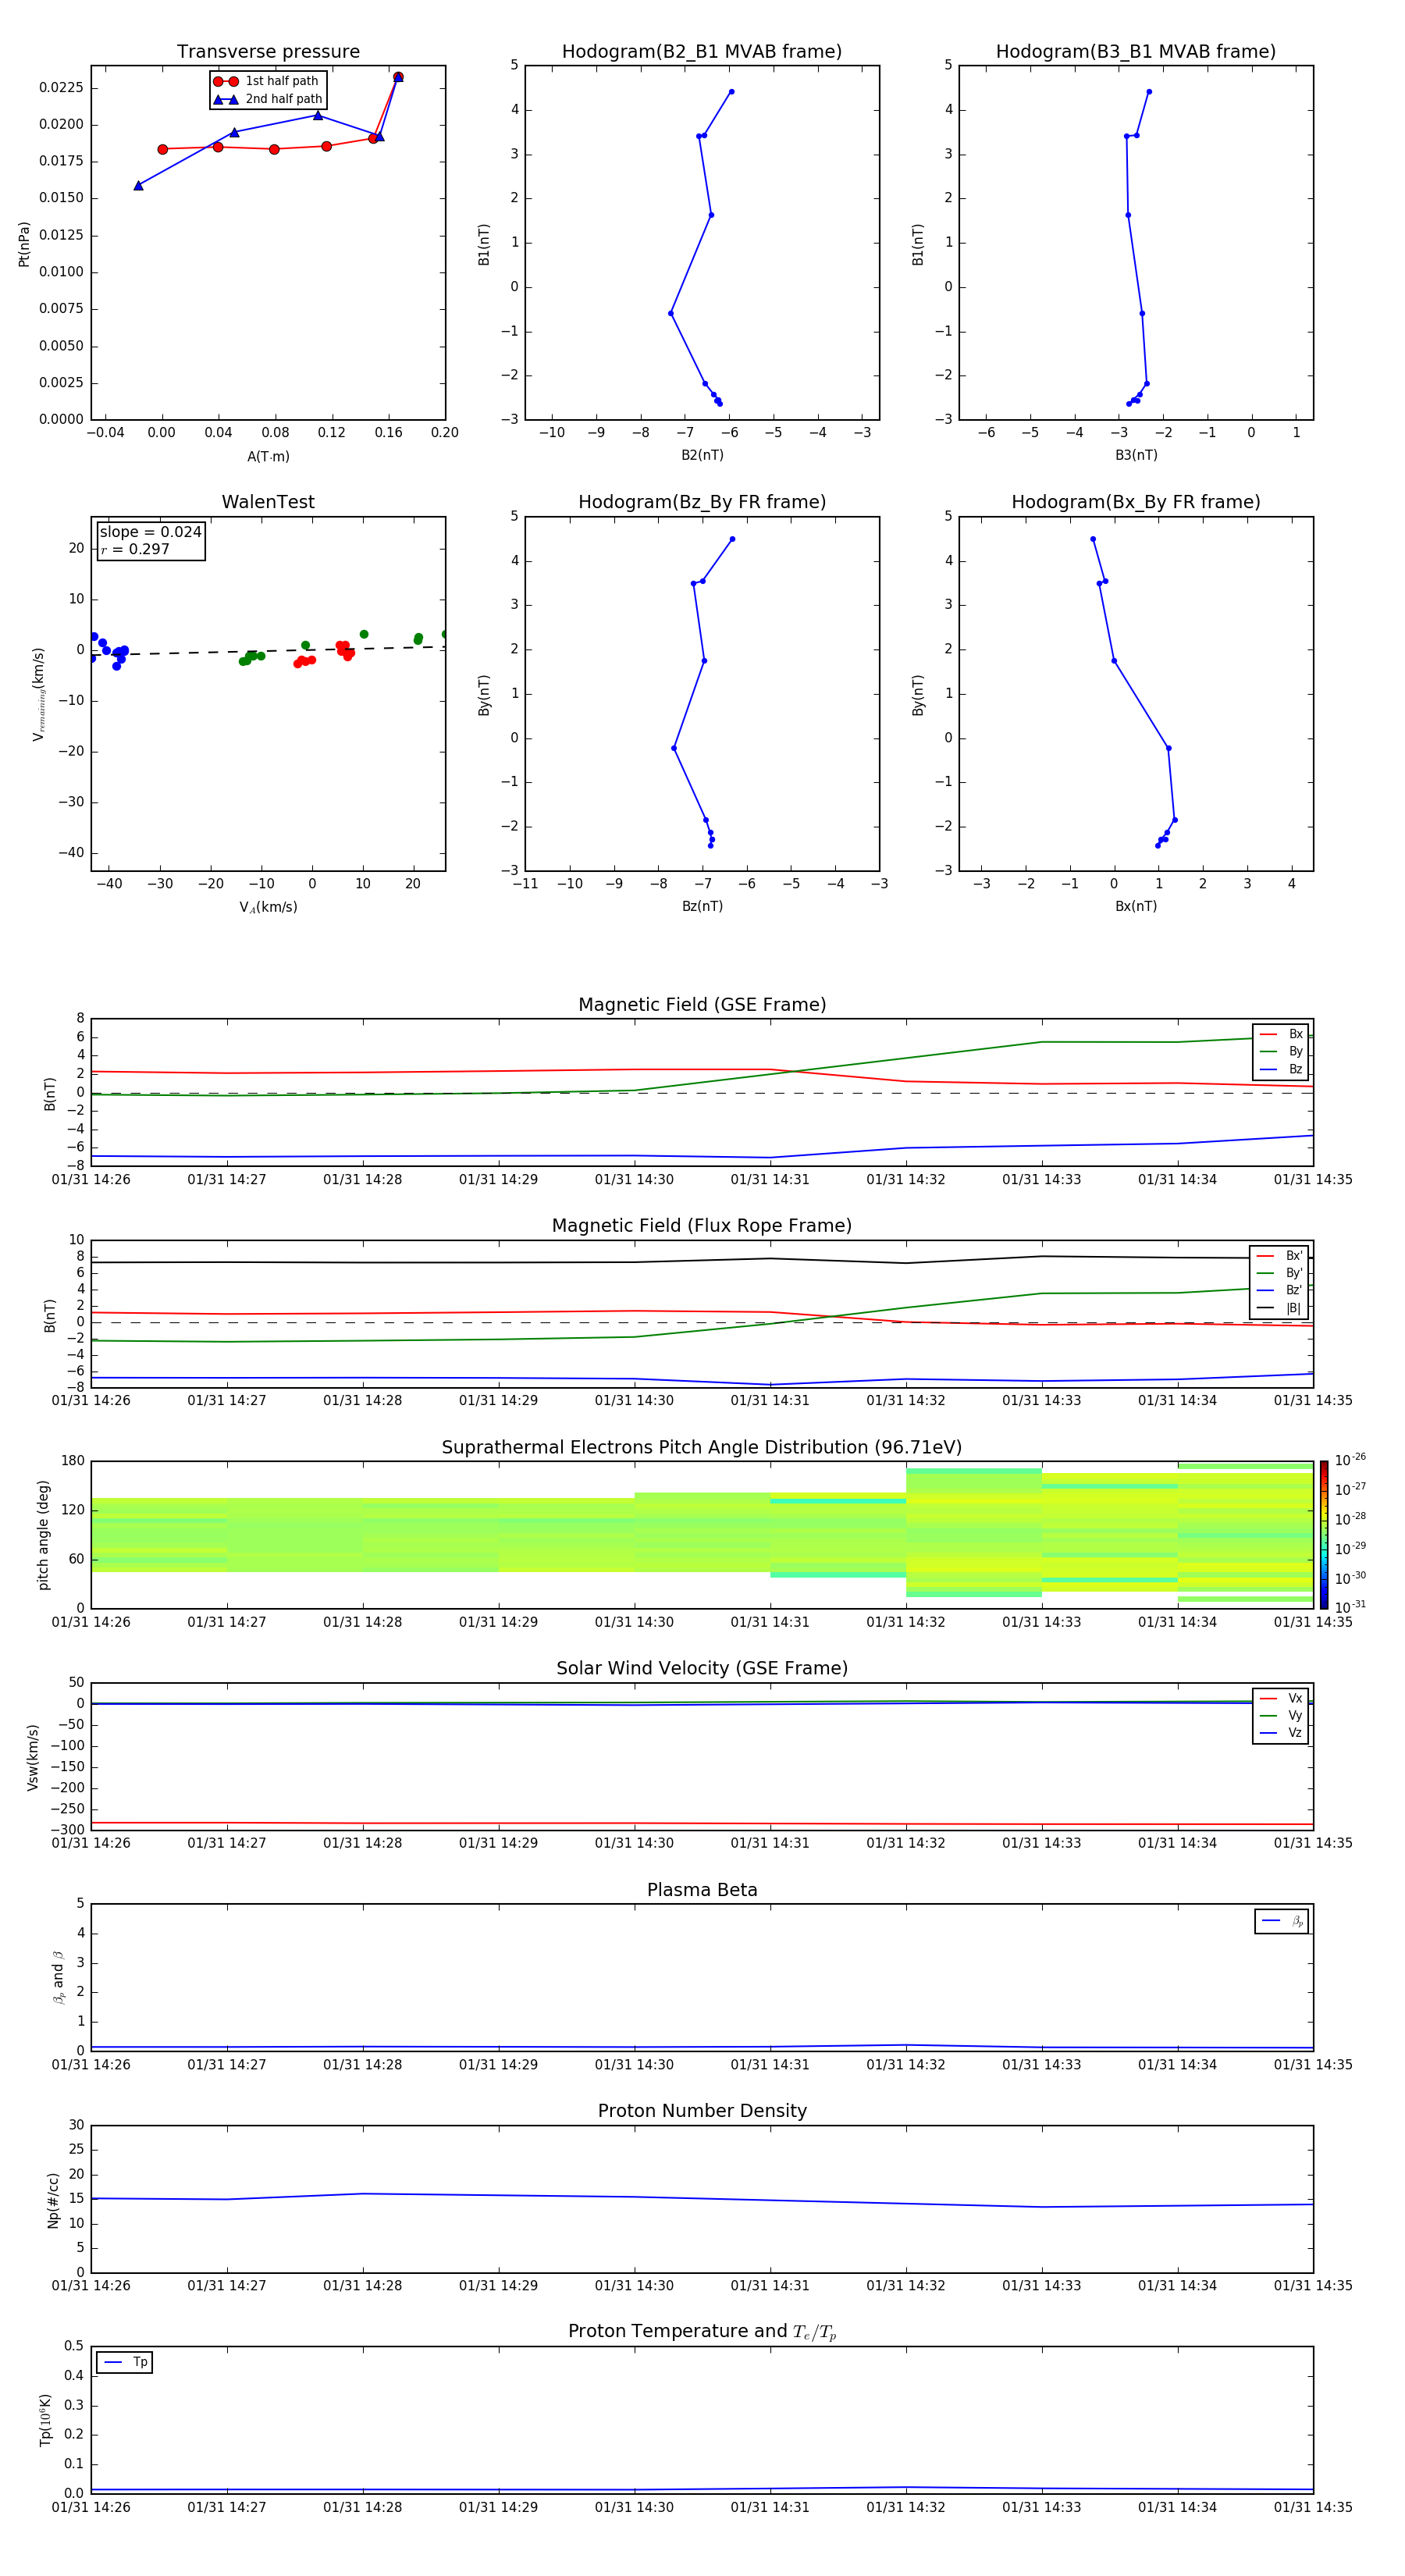
Task: Click the "Bx(nT)" x-axis label of FR hodogram
Action: [x=1136, y=906]
